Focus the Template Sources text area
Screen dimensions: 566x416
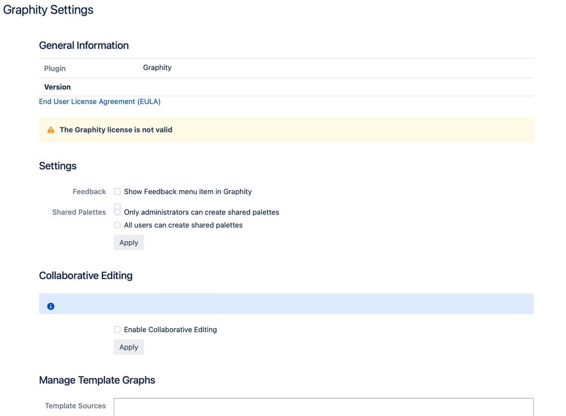pos(324,407)
